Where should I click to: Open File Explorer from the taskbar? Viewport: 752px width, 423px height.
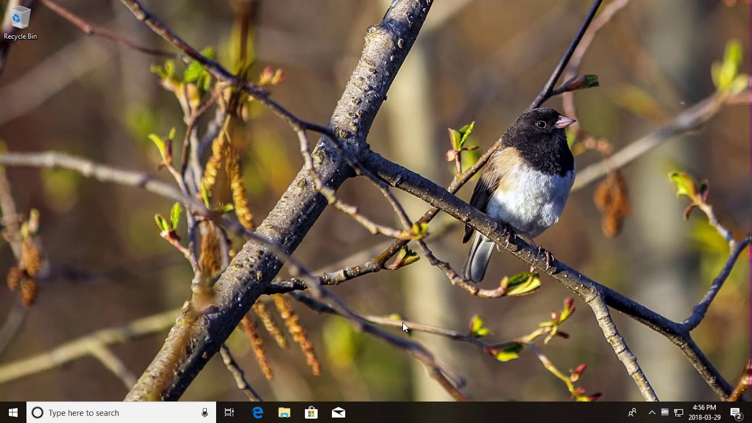(284, 412)
